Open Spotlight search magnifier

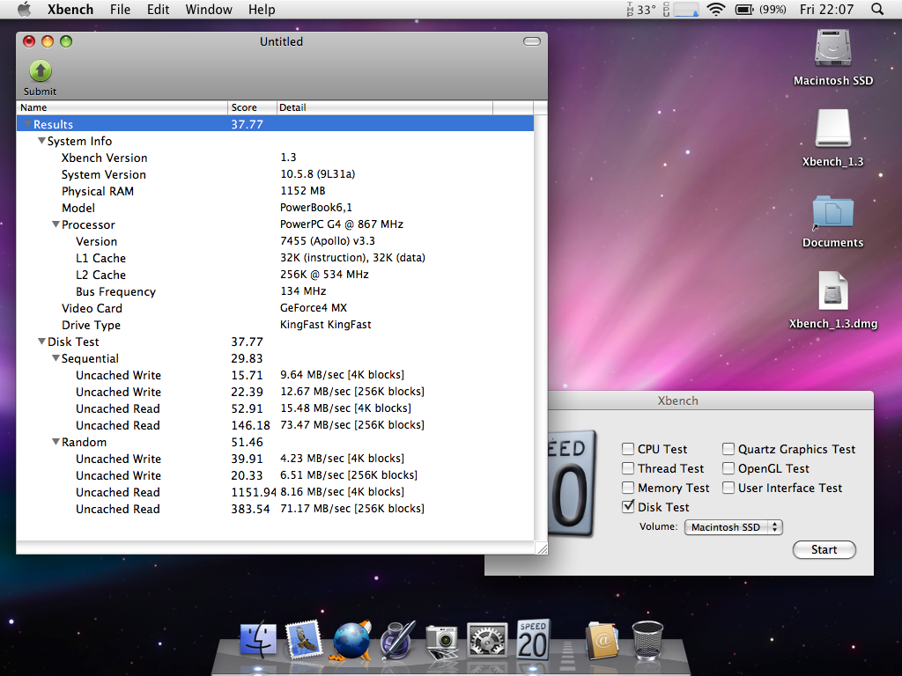pyautogui.click(x=877, y=9)
